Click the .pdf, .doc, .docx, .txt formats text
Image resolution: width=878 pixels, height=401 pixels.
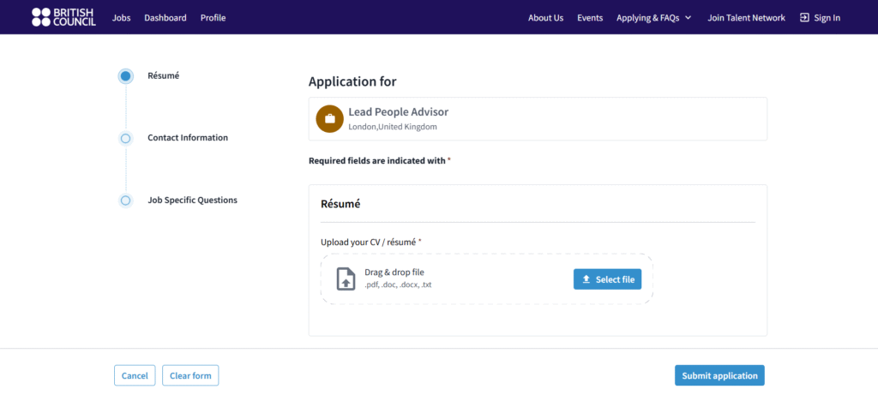(398, 284)
